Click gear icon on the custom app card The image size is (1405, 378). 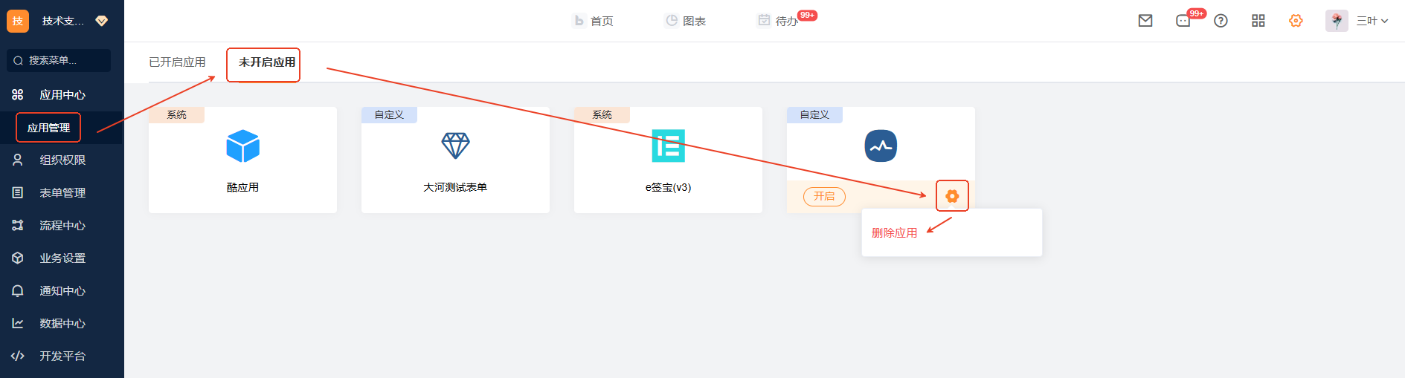pyautogui.click(x=952, y=196)
